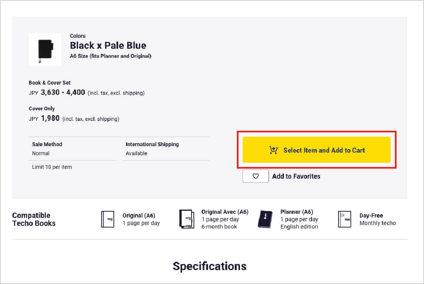Click the Specifications section heading

click(210, 266)
